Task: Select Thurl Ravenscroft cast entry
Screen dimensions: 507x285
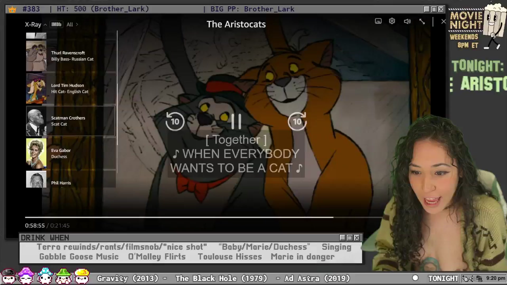Action: 71,56
